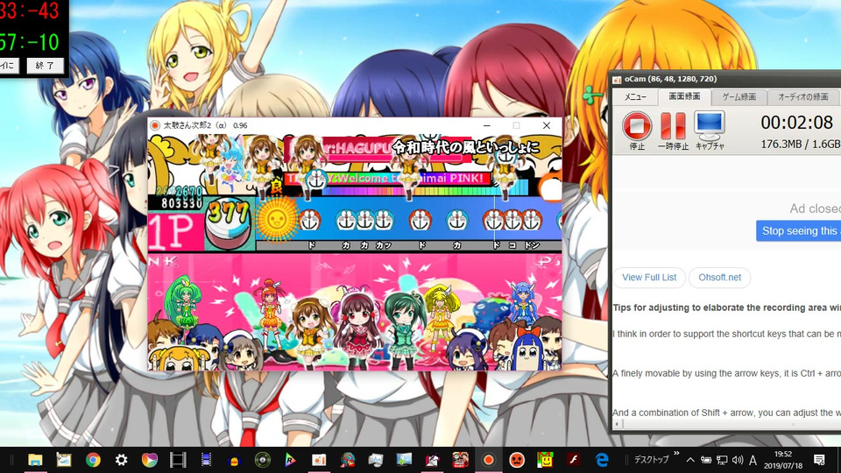Image resolution: width=841 pixels, height=473 pixels.
Task: Launch Google Chrome from the taskbar
Action: point(93,460)
